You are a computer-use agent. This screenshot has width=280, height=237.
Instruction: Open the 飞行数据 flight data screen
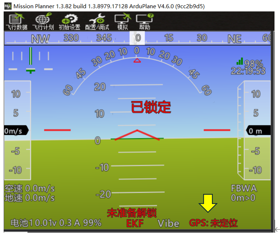17,22
